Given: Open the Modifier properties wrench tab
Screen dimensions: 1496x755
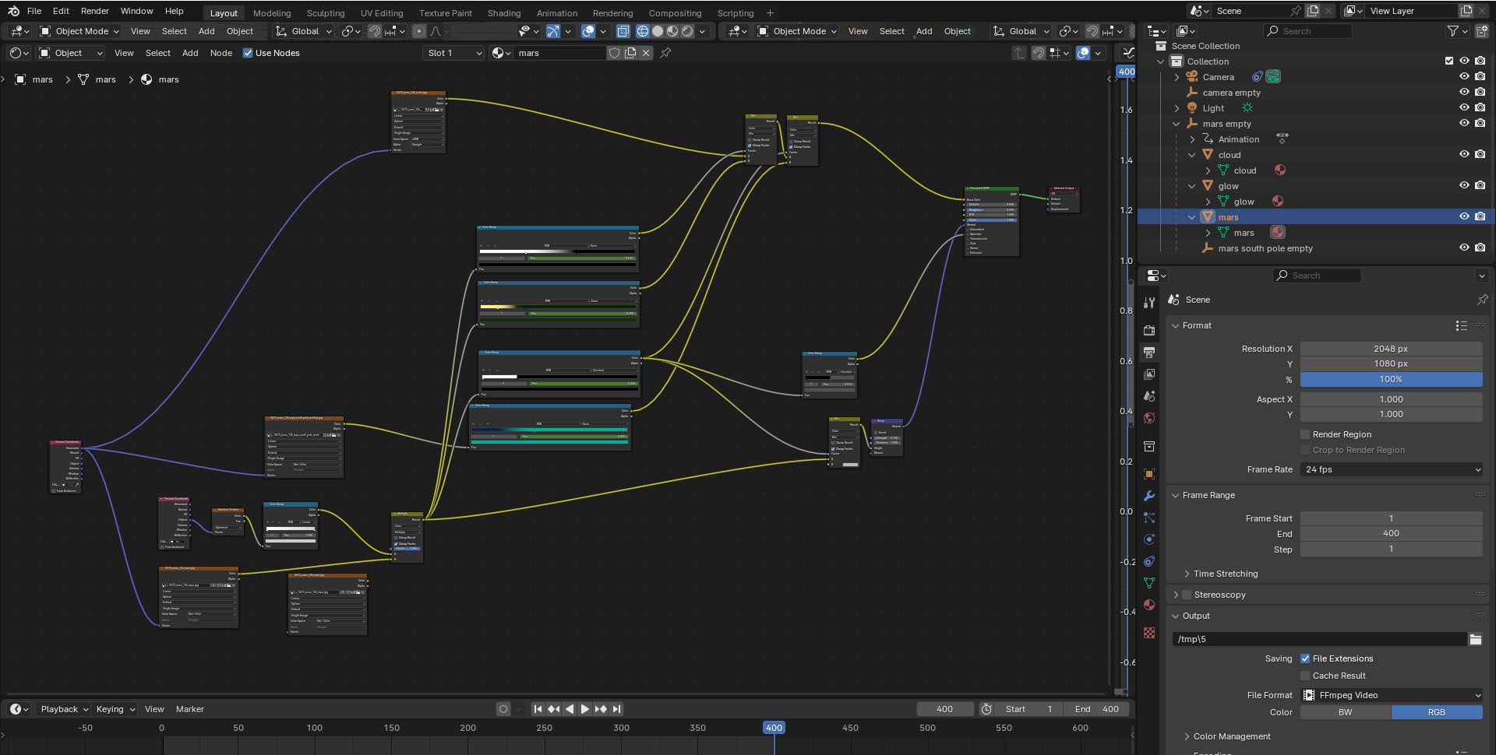Looking at the screenshot, I should [1149, 496].
